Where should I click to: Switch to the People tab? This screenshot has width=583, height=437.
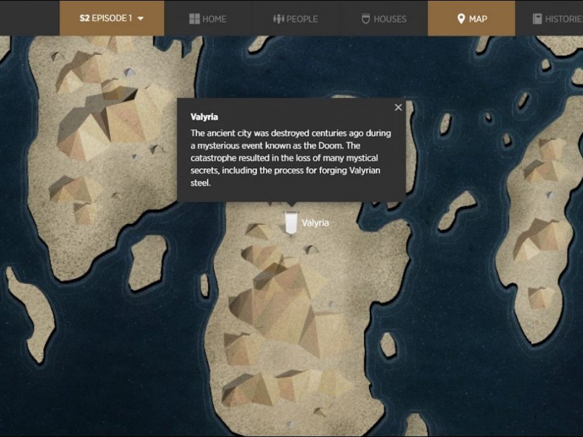click(303, 19)
